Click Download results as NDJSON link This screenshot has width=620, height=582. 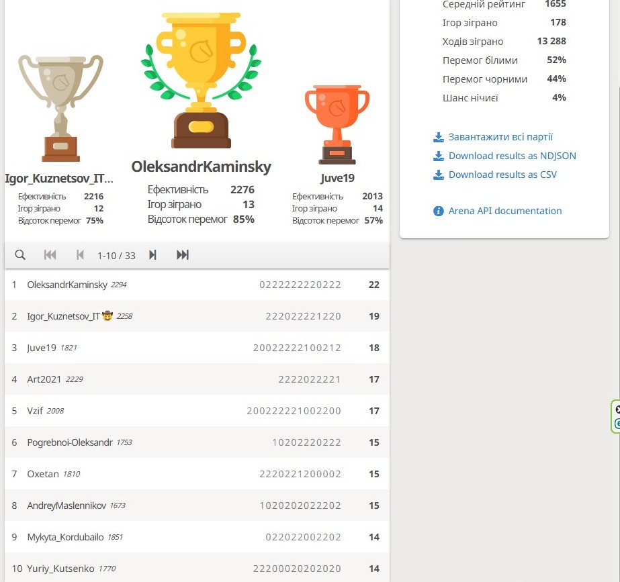[x=512, y=156]
